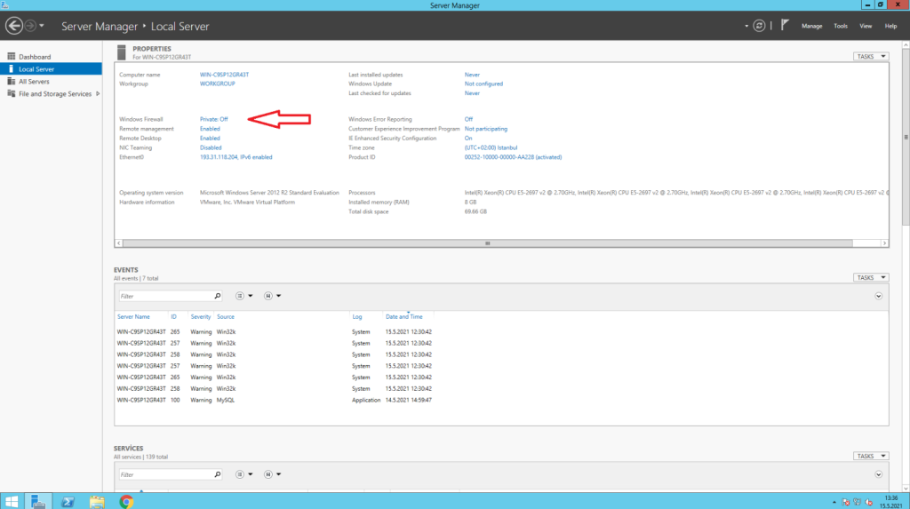Click the File and Storage Services icon

coord(11,93)
